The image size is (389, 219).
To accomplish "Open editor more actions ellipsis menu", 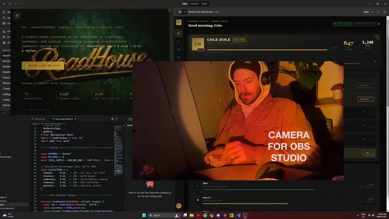I will (x=121, y=119).
